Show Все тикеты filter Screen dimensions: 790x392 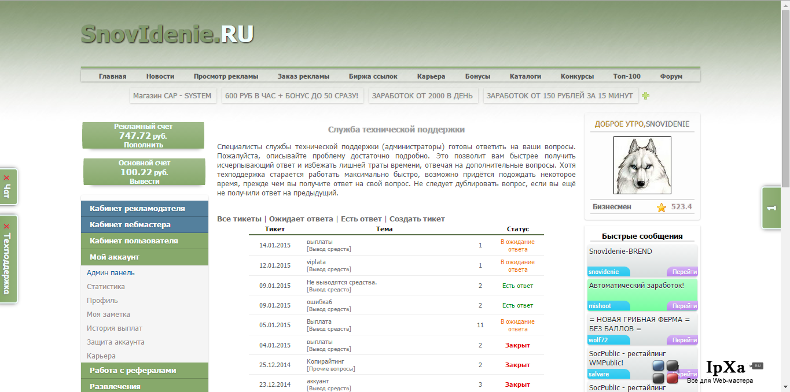[x=239, y=219]
